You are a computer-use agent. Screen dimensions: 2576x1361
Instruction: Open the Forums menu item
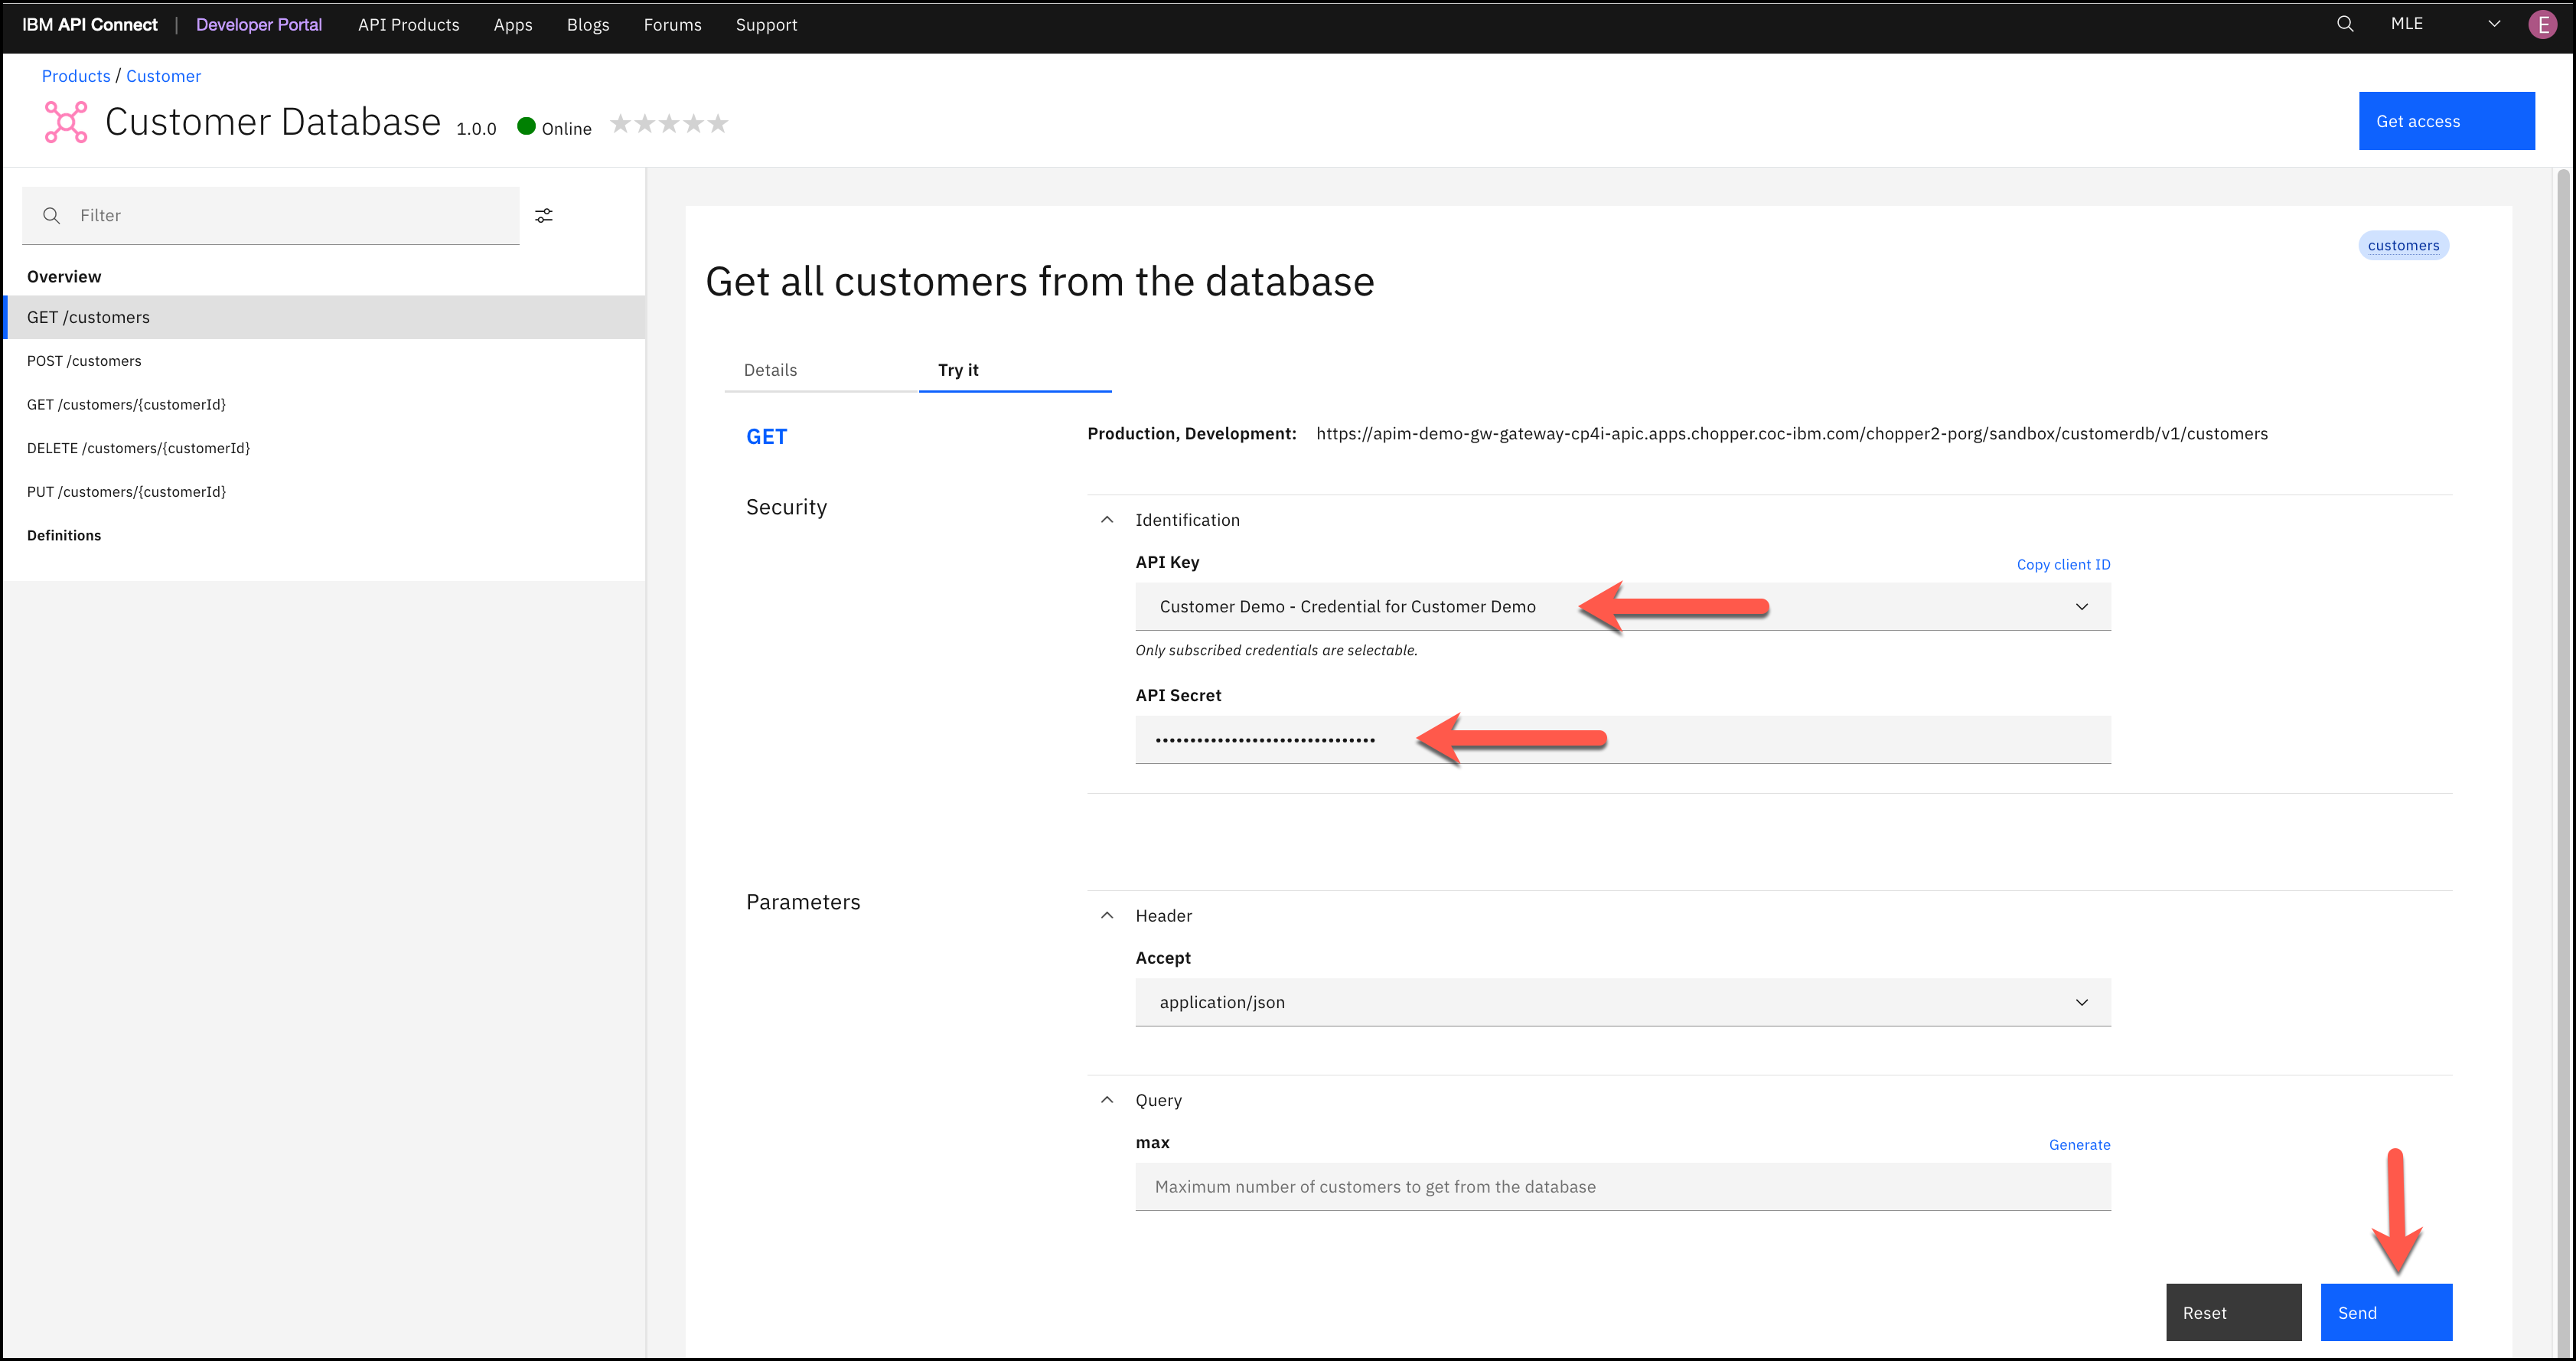(x=672, y=25)
